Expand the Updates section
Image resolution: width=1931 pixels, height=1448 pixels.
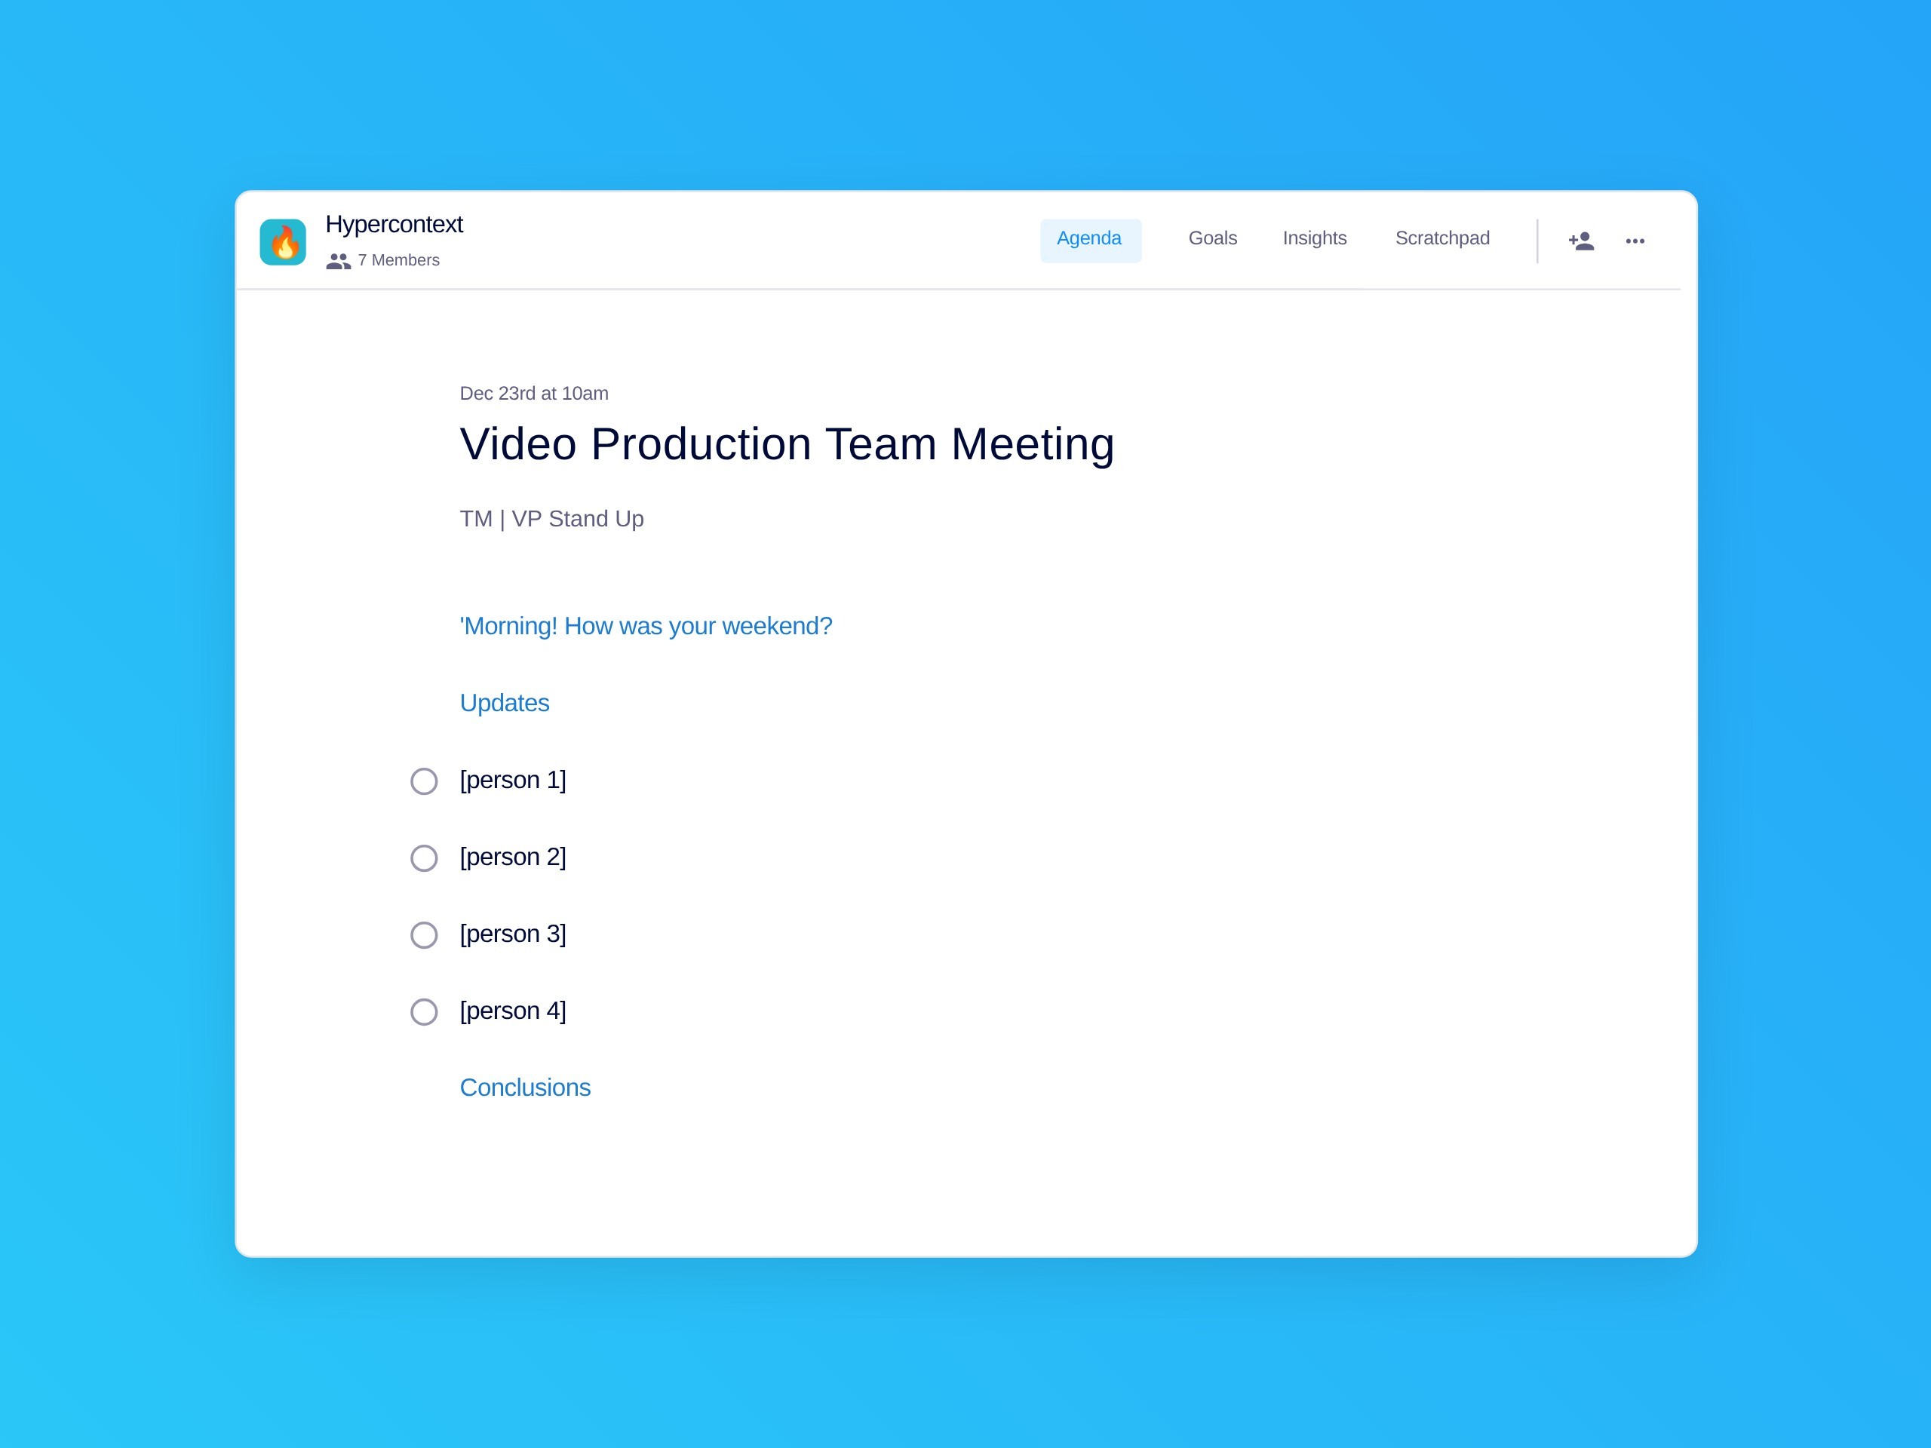pos(505,703)
